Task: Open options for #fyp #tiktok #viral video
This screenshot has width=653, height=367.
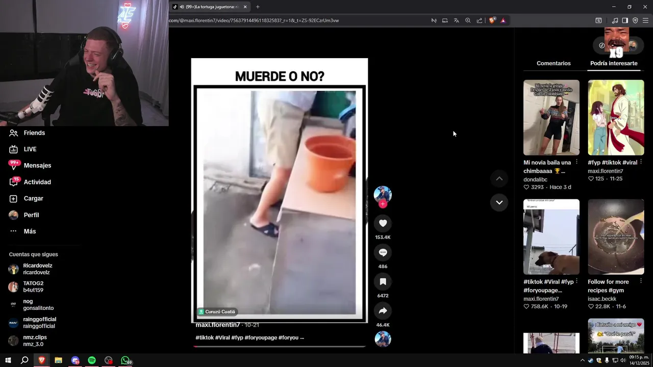Action: [641, 162]
